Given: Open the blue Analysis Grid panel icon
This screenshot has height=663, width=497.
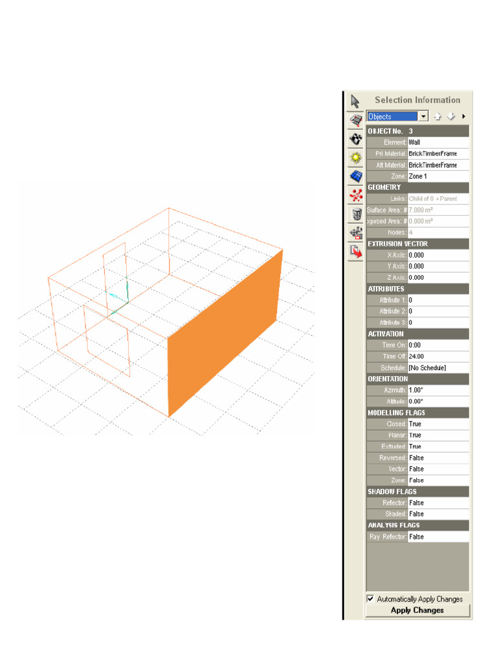Looking at the screenshot, I should tap(355, 176).
